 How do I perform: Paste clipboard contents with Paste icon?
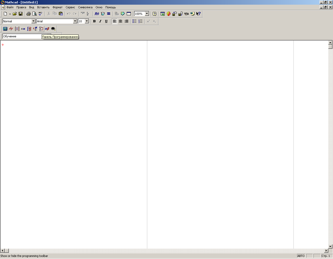[61, 14]
